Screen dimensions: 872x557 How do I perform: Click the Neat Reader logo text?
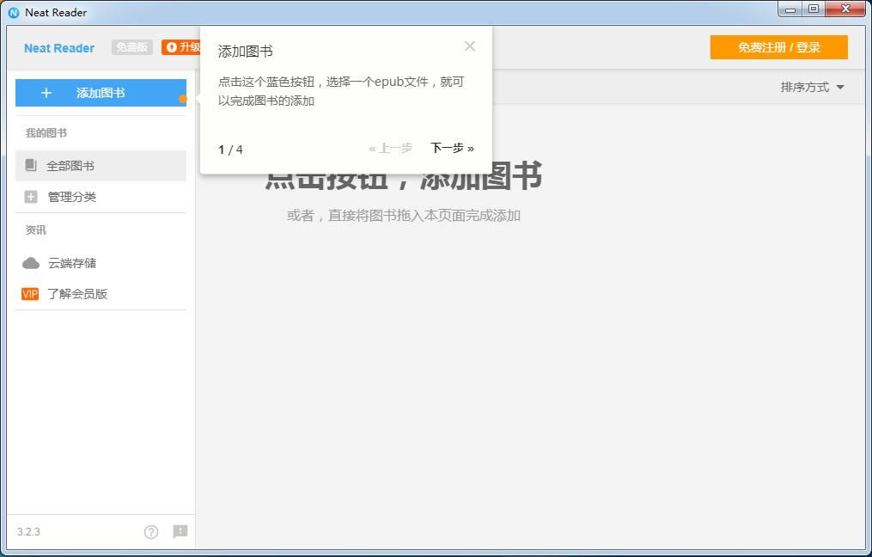59,48
